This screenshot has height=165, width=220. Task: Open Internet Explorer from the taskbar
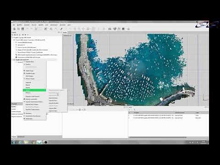(20, 142)
